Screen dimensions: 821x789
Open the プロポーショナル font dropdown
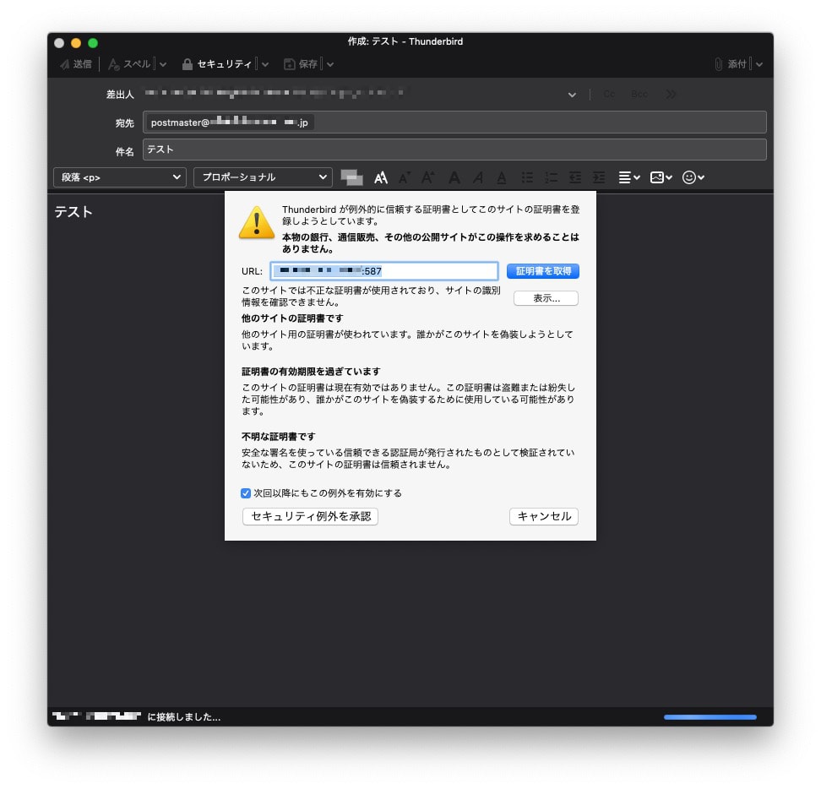coord(263,177)
